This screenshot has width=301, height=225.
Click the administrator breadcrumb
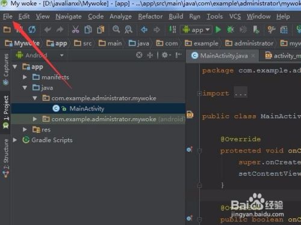tap(249, 43)
